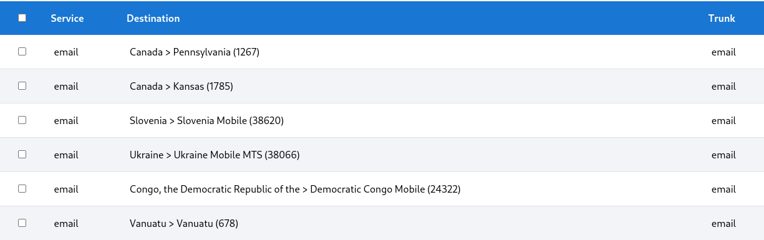
Task: Click the email trunk cell in Vanuatu row
Action: pyautogui.click(x=723, y=224)
